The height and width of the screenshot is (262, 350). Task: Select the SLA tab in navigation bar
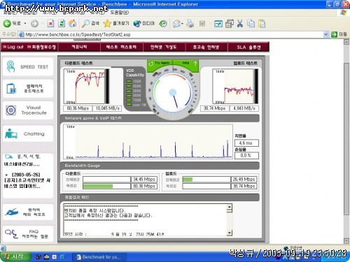click(x=248, y=48)
